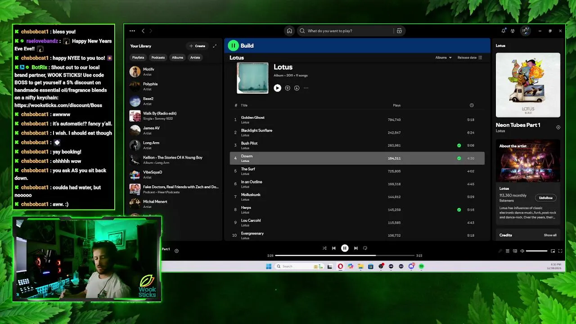Go back with the left arrow

(143, 31)
